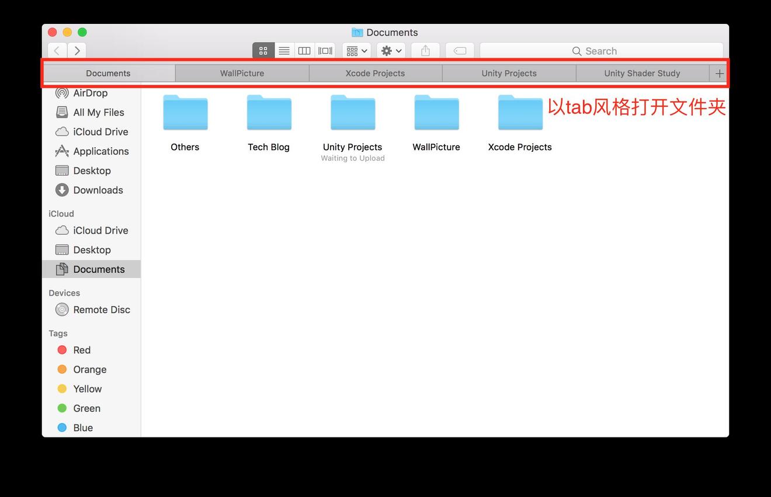
Task: Switch to column view mode
Action: click(304, 50)
